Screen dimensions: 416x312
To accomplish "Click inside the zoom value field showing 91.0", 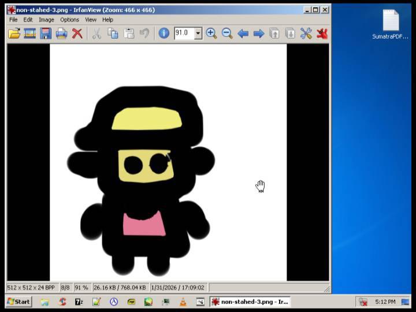I will point(184,34).
